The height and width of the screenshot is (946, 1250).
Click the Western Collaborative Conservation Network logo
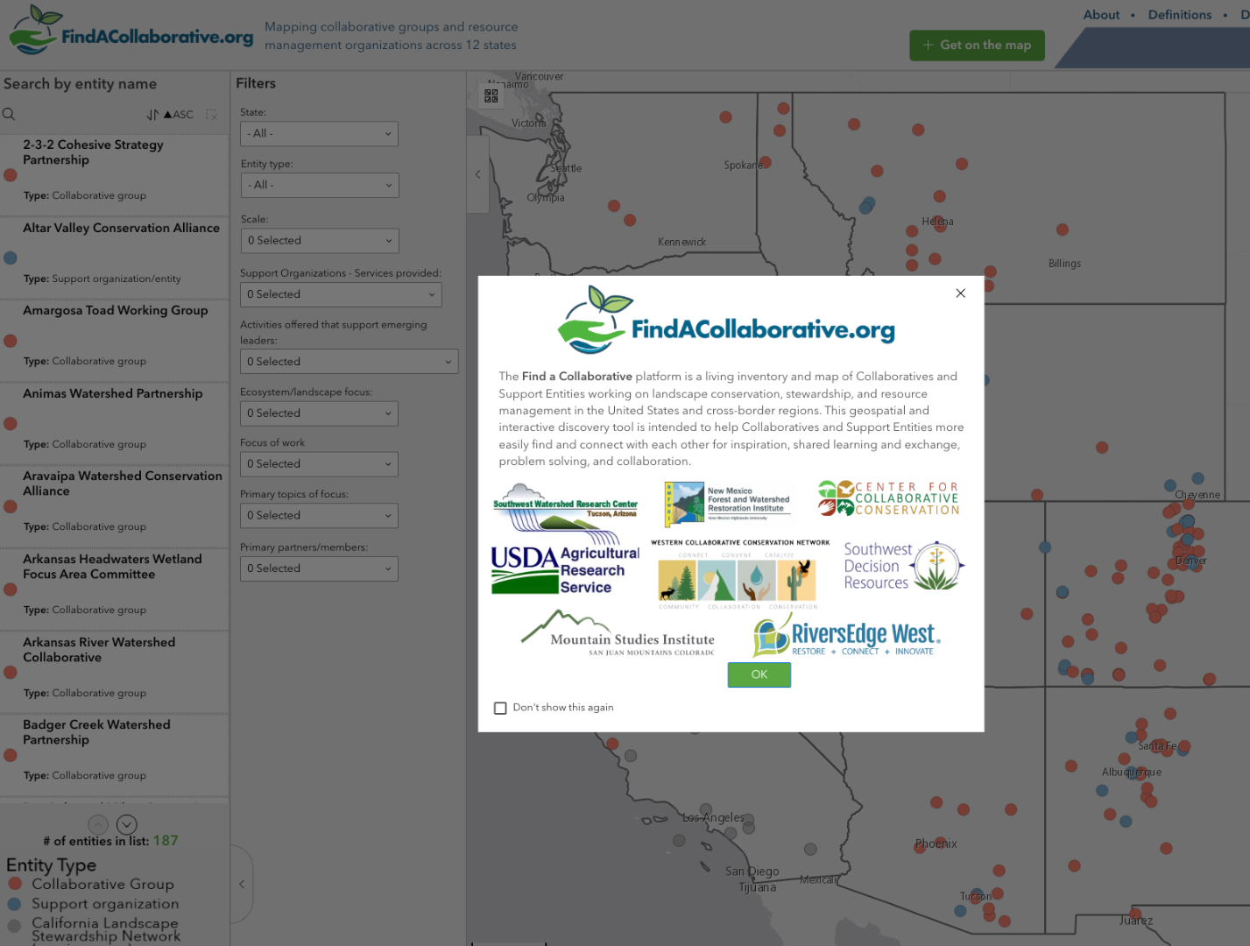(x=740, y=575)
